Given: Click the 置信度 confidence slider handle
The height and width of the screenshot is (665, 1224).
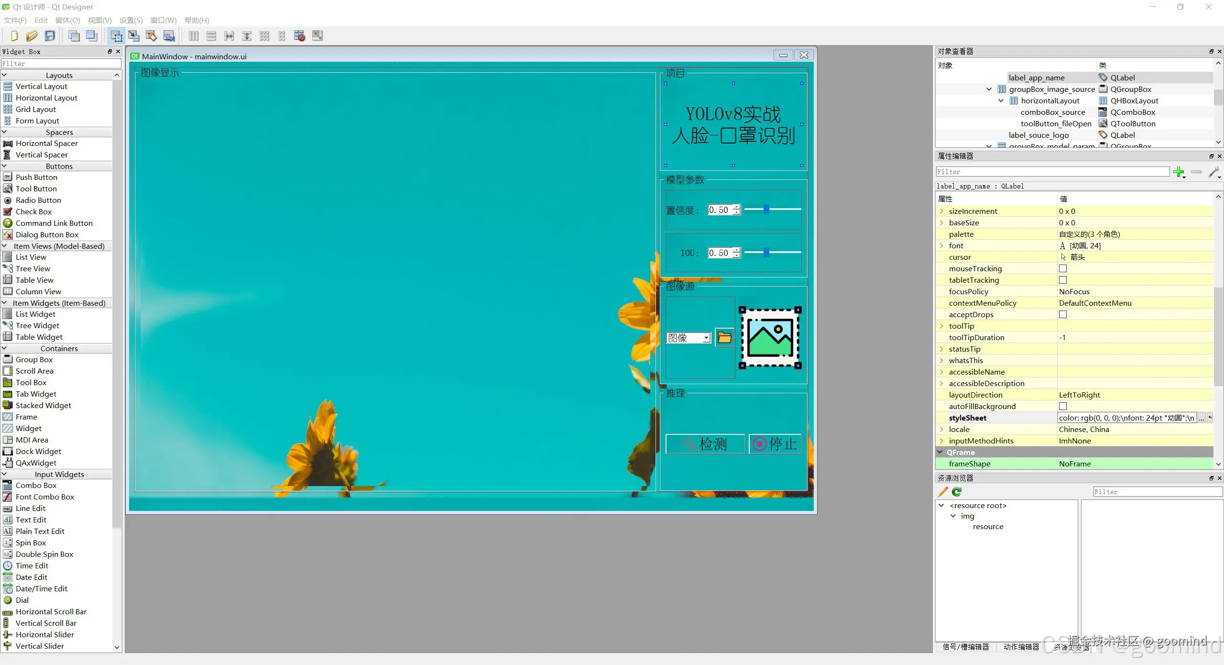Looking at the screenshot, I should [766, 210].
